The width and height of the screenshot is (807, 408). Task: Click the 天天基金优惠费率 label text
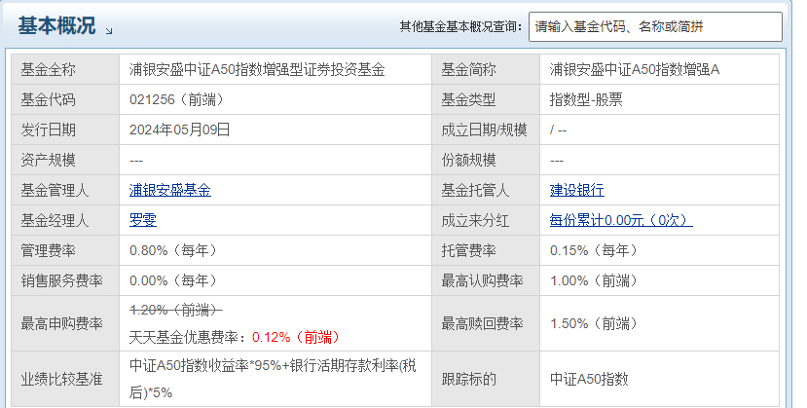click(186, 338)
